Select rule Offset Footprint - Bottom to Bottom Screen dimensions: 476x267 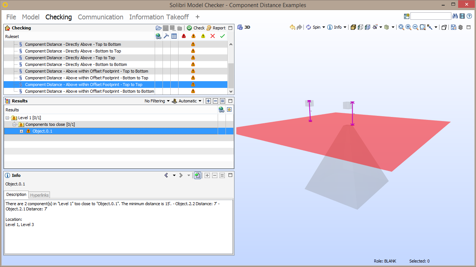point(89,91)
